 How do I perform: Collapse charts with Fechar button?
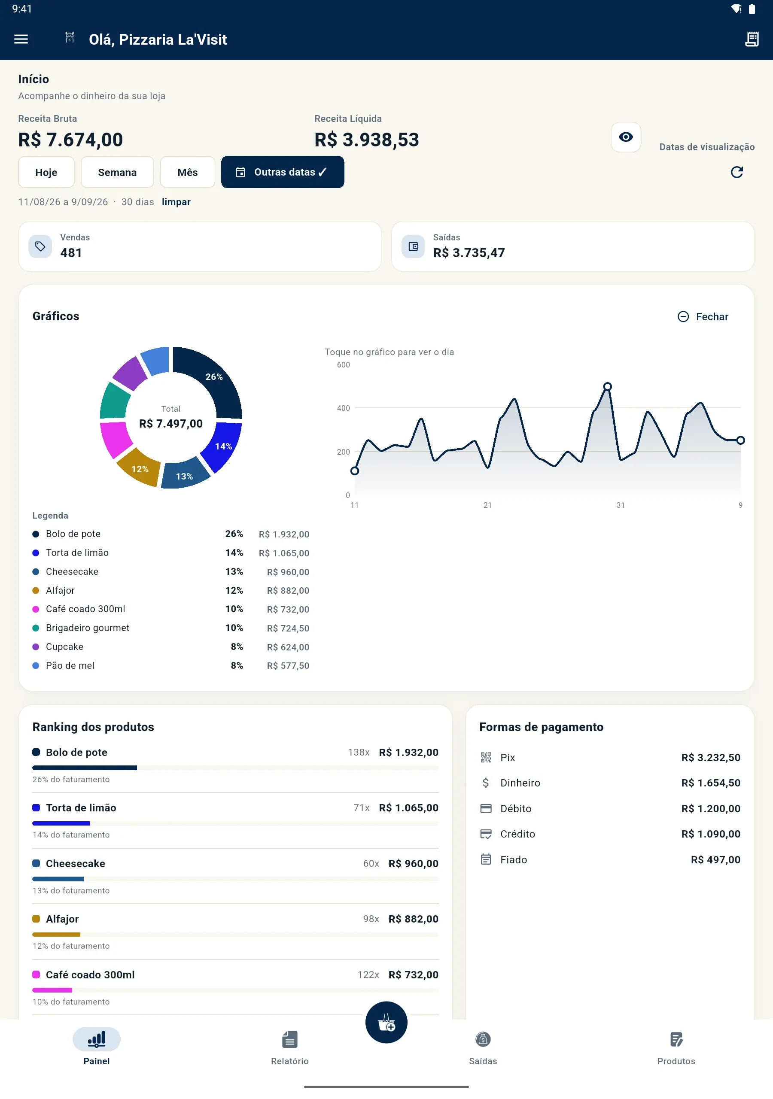pyautogui.click(x=703, y=316)
